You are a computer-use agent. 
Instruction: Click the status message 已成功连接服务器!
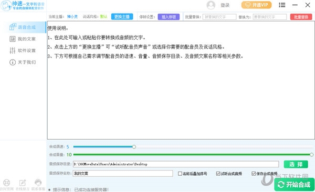point(91,189)
